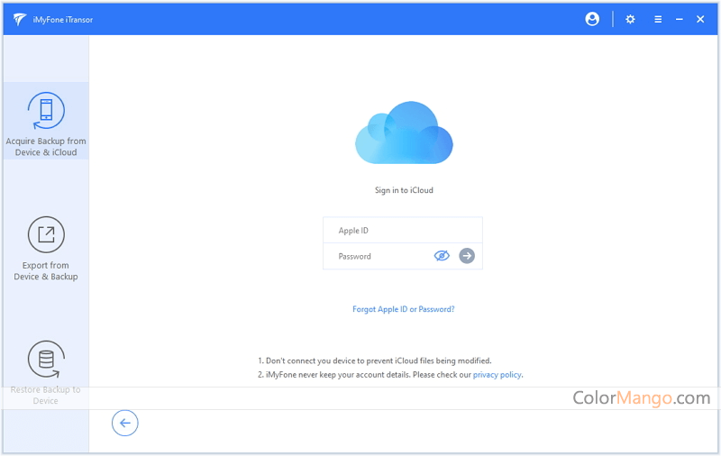Click the iMyFone iTransor logo
721x456 pixels.
click(x=19, y=19)
